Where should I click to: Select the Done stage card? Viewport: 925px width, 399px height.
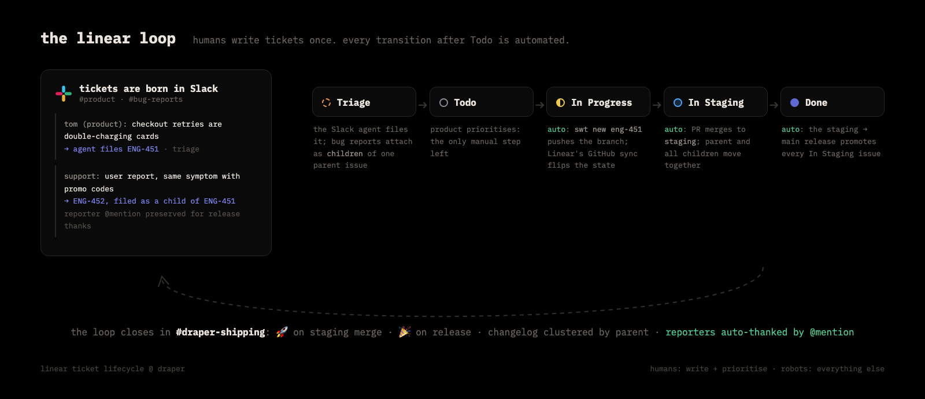(832, 102)
